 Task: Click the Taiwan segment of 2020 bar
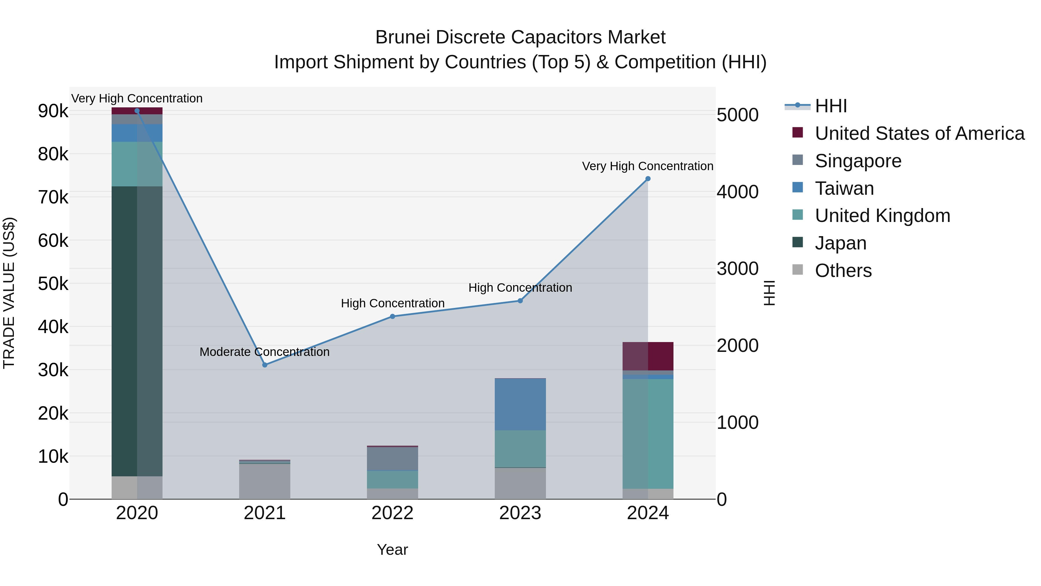click(x=137, y=133)
